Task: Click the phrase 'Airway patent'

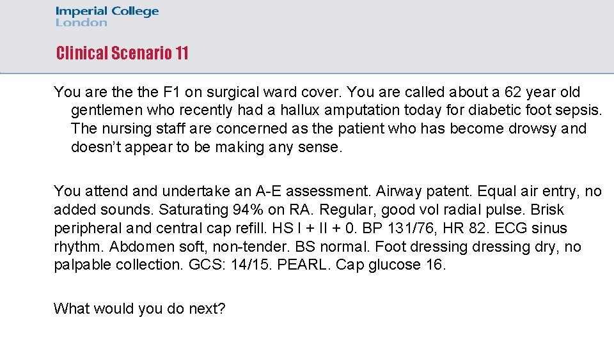Action: point(423,191)
